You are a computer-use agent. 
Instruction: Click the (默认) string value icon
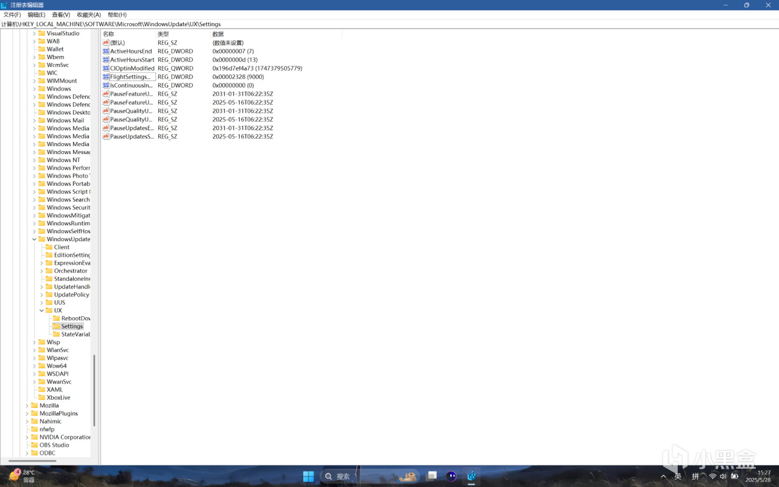click(x=106, y=43)
